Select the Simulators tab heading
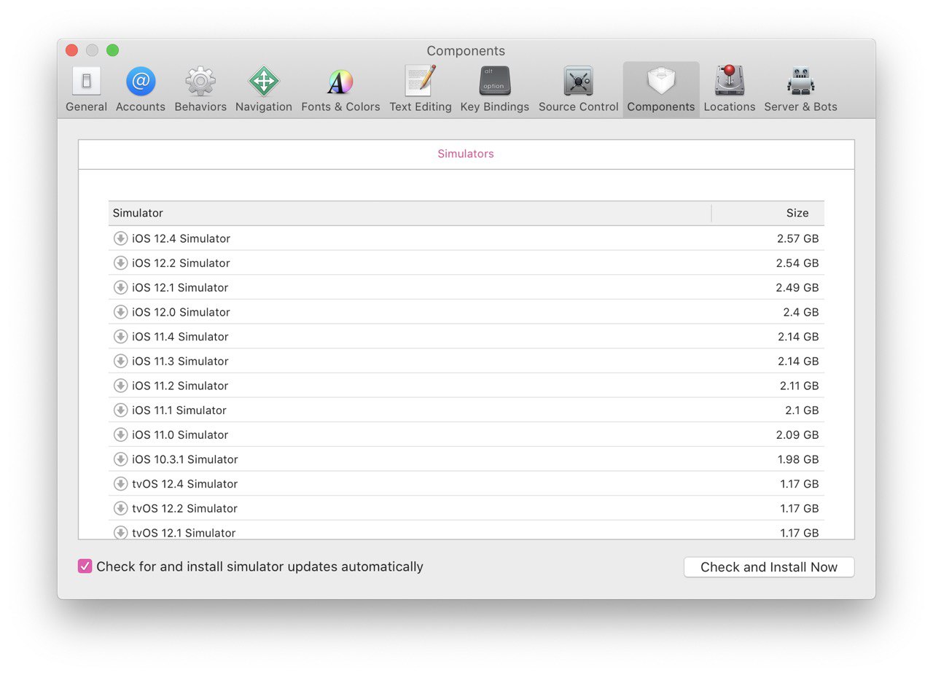933x675 pixels. point(466,154)
